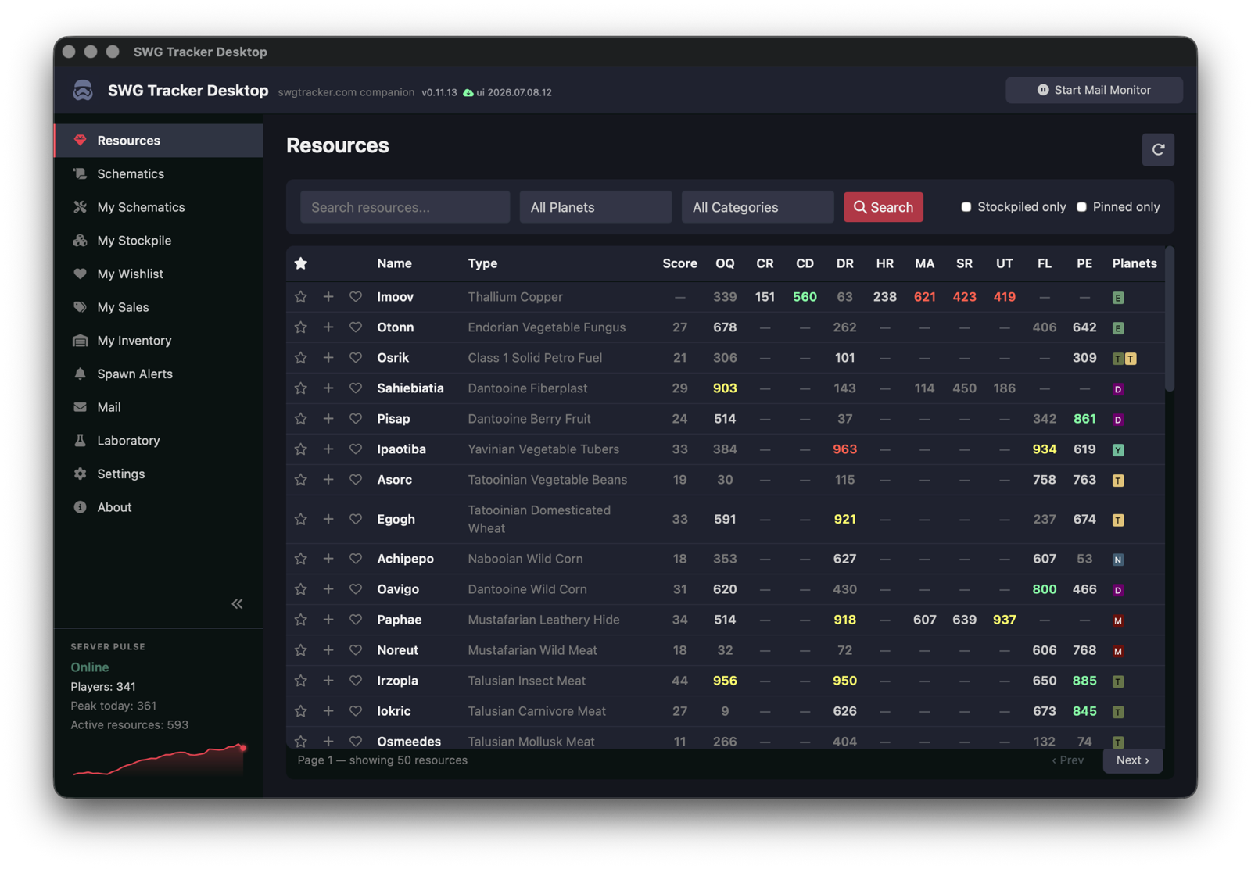Star the Paphae resource
1251x869 pixels.
point(301,620)
